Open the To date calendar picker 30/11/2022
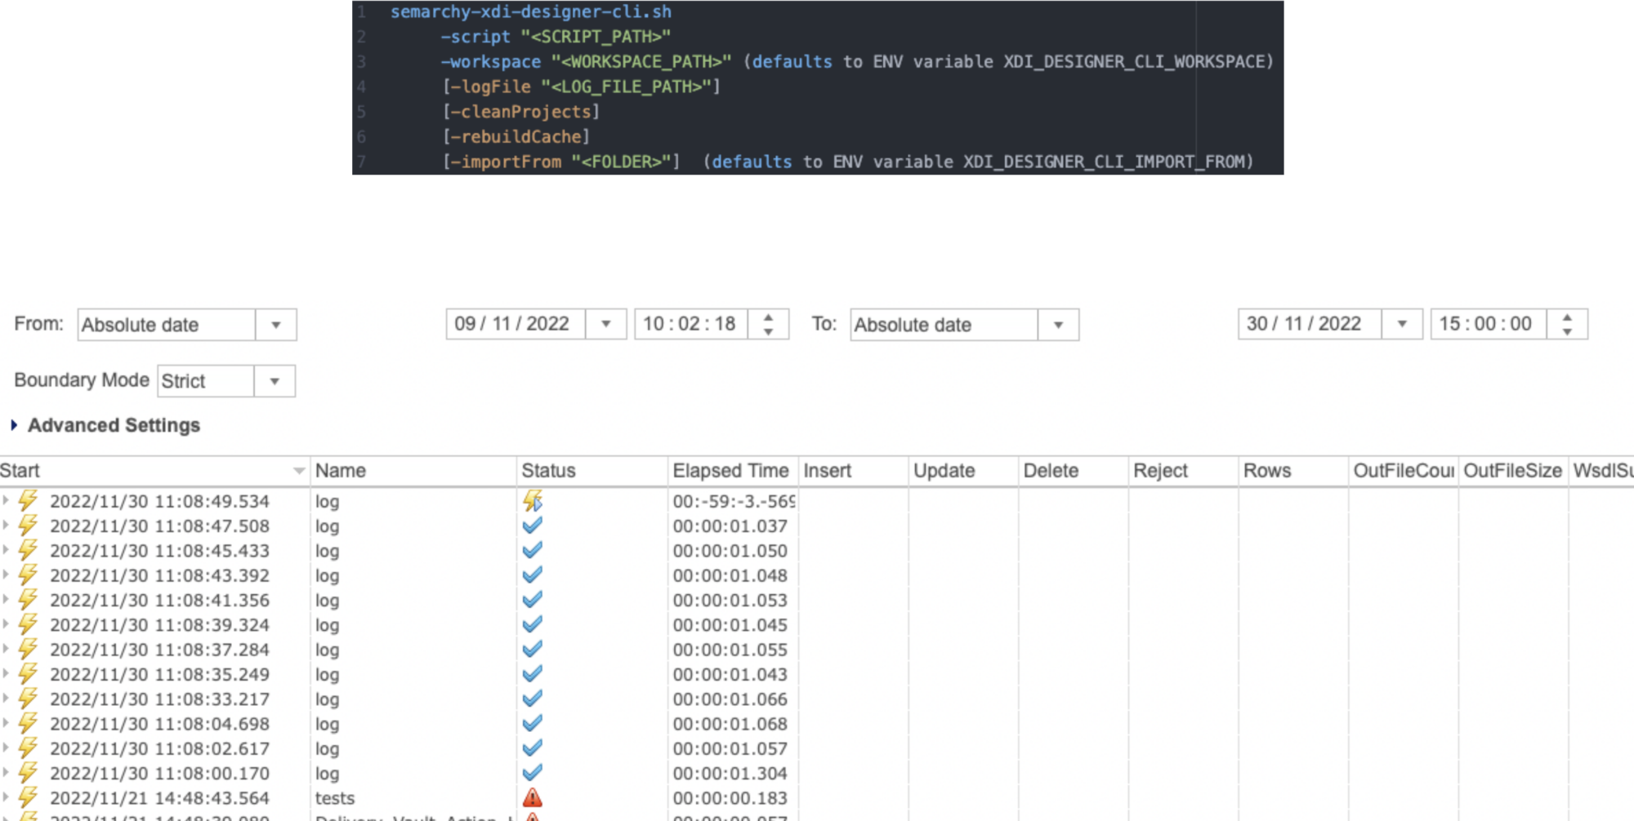The image size is (1634, 821). click(x=1402, y=324)
